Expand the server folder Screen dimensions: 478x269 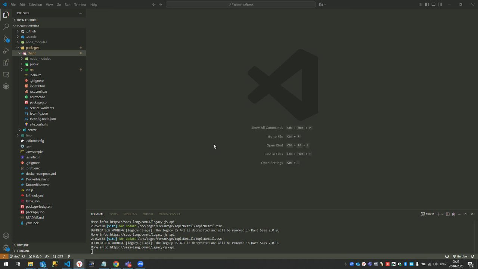(49, 130)
